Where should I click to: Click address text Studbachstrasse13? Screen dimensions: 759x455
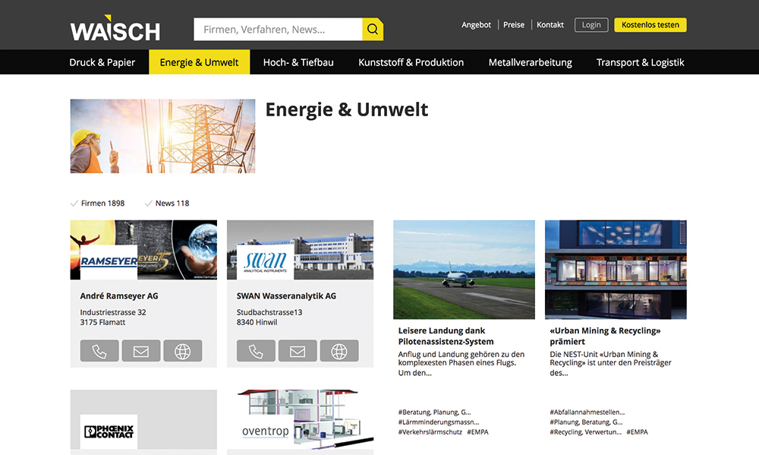coord(269,312)
